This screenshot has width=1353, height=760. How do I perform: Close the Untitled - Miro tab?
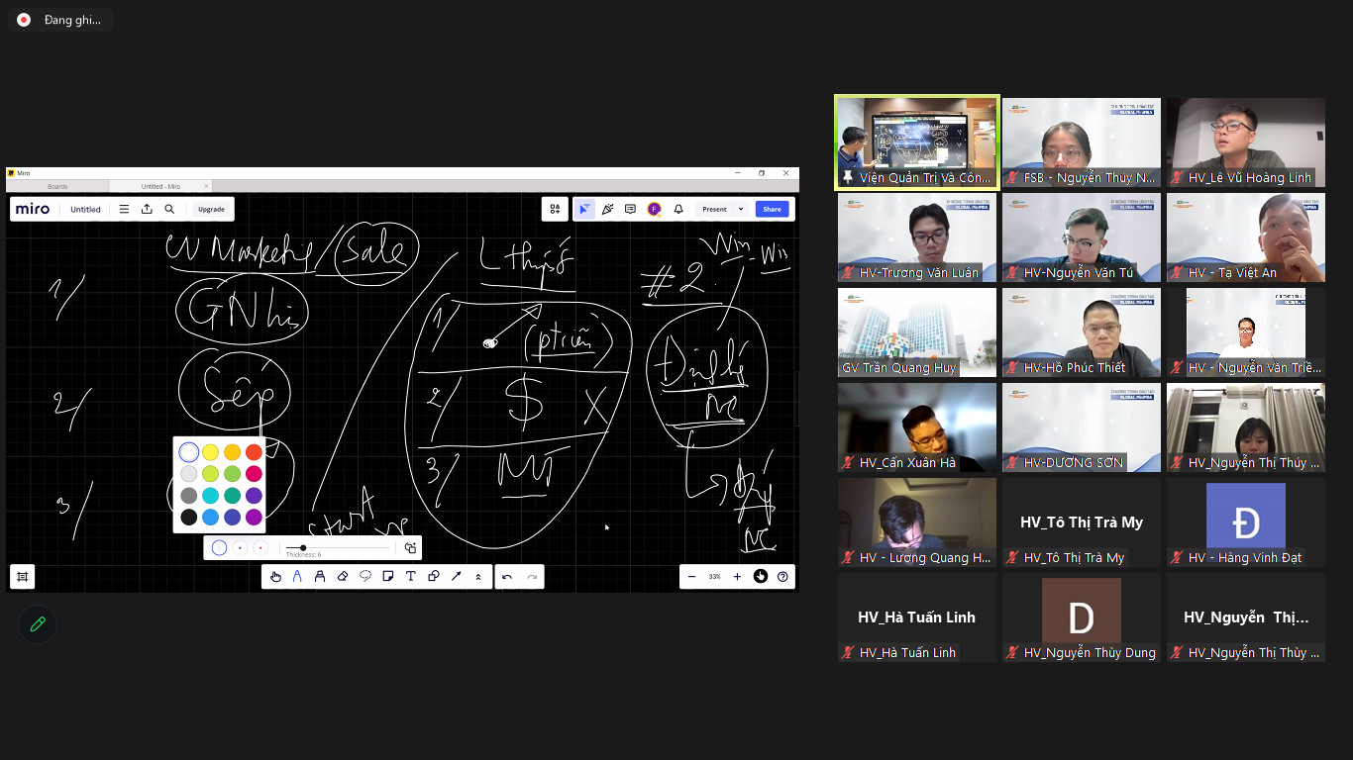pos(206,186)
